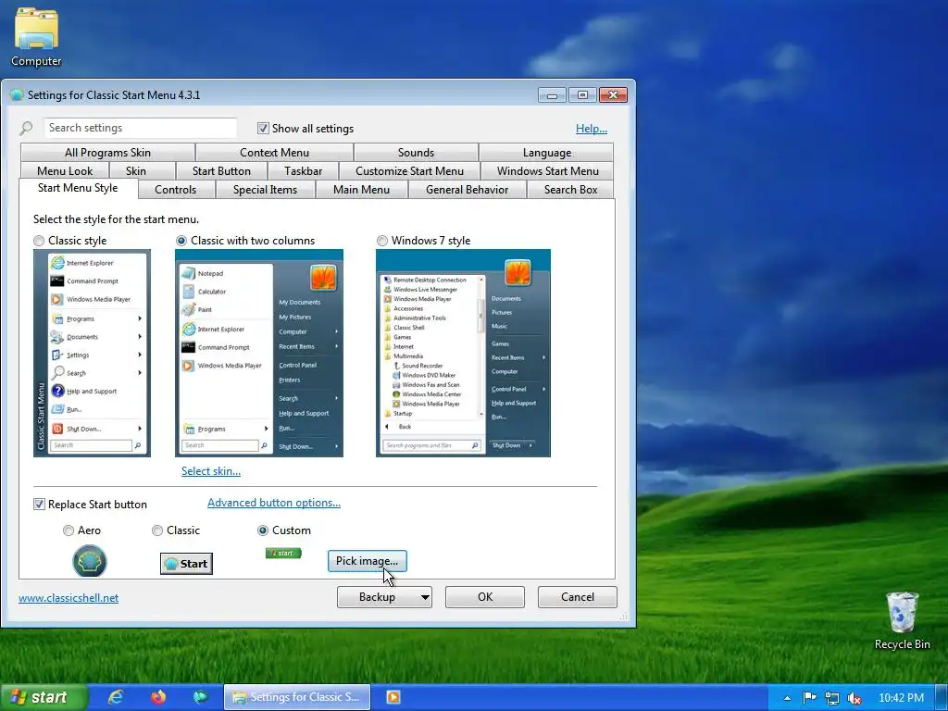The image size is (948, 711).
Task: Go to the Taskbar tab
Action: pyautogui.click(x=303, y=170)
